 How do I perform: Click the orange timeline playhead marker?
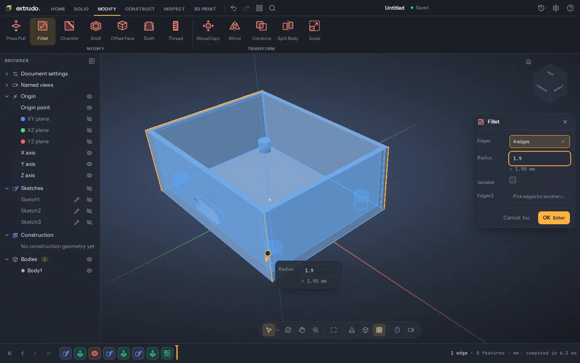[177, 353]
